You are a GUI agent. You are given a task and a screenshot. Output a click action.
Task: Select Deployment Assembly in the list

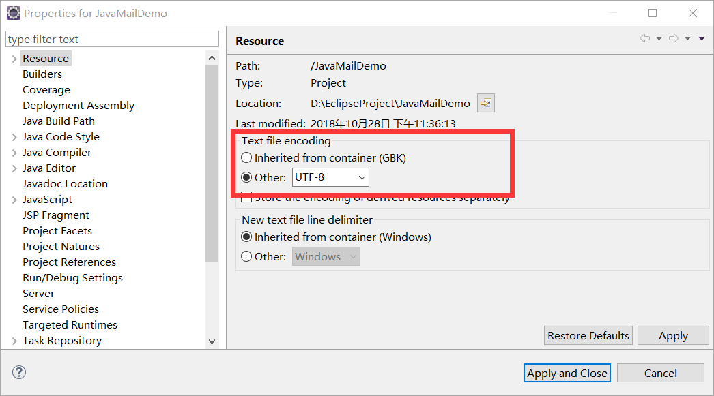coord(78,106)
